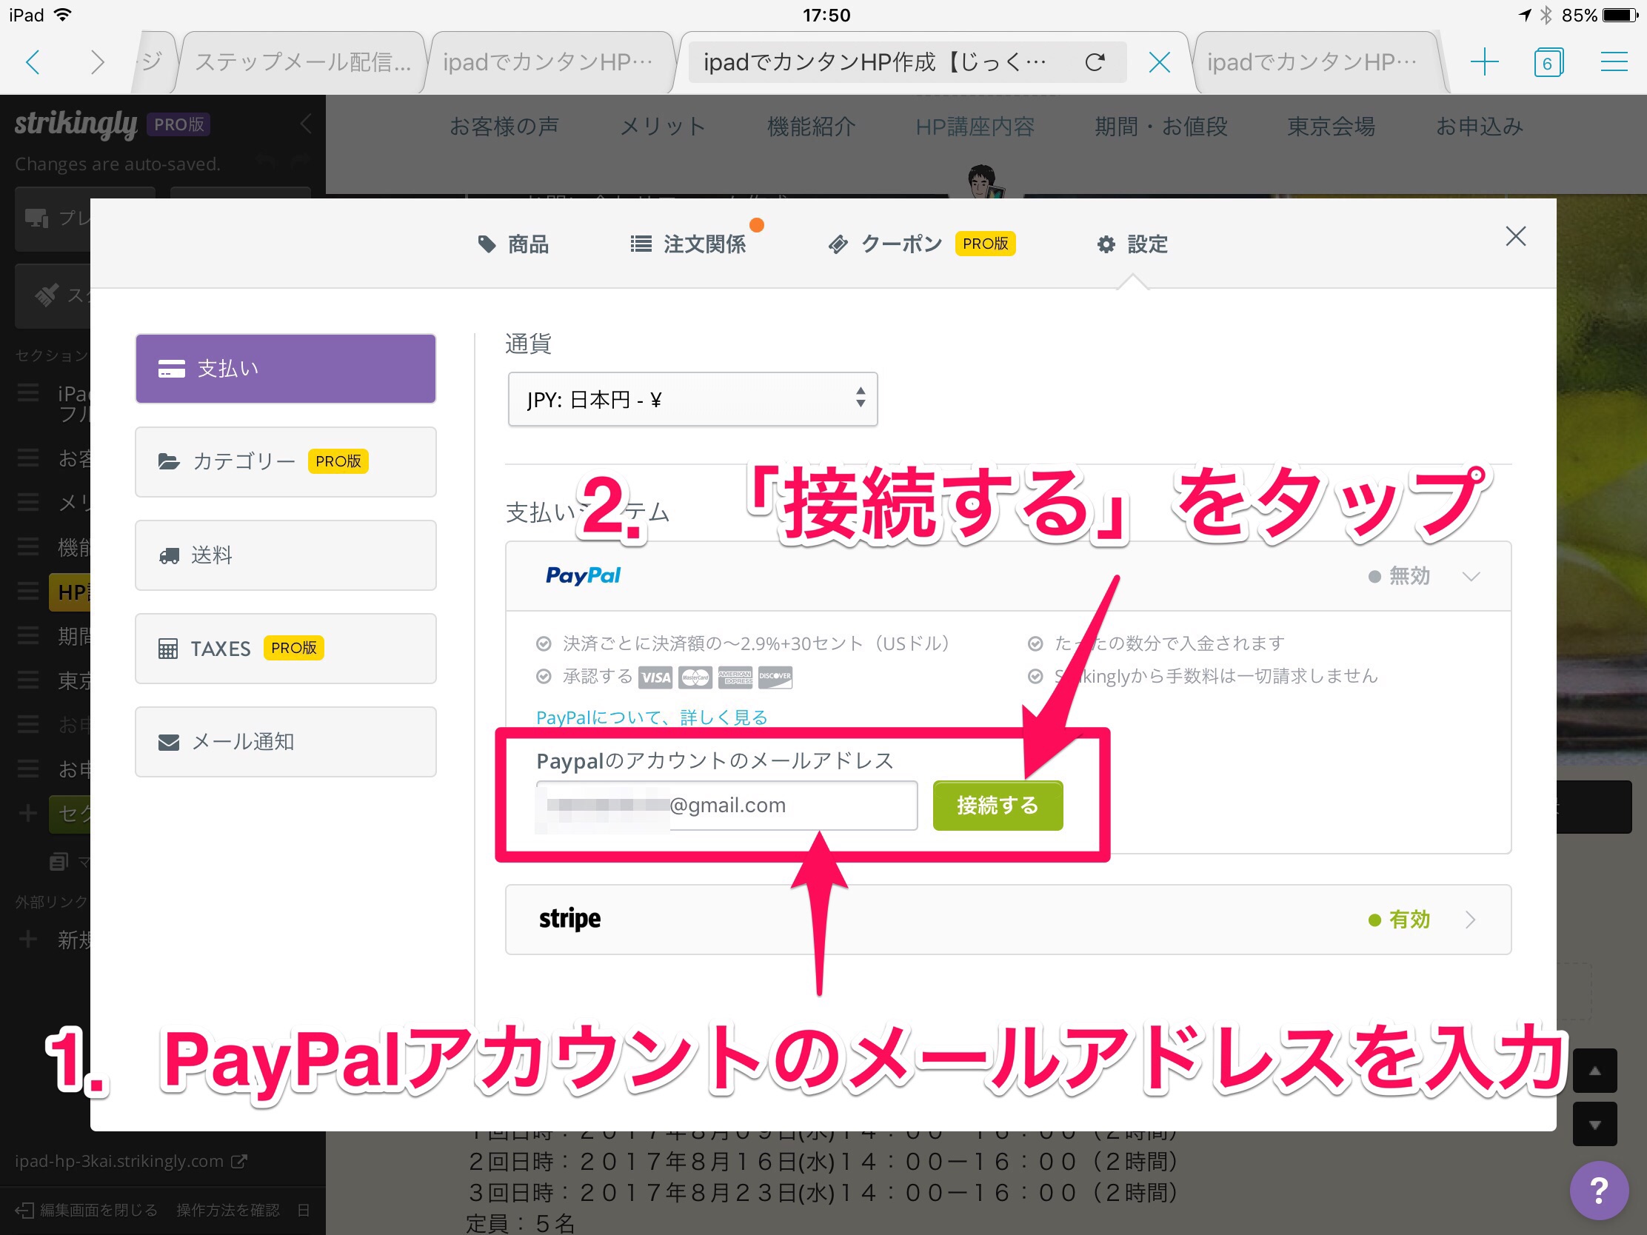Tap the green 接続する button

[x=998, y=806]
